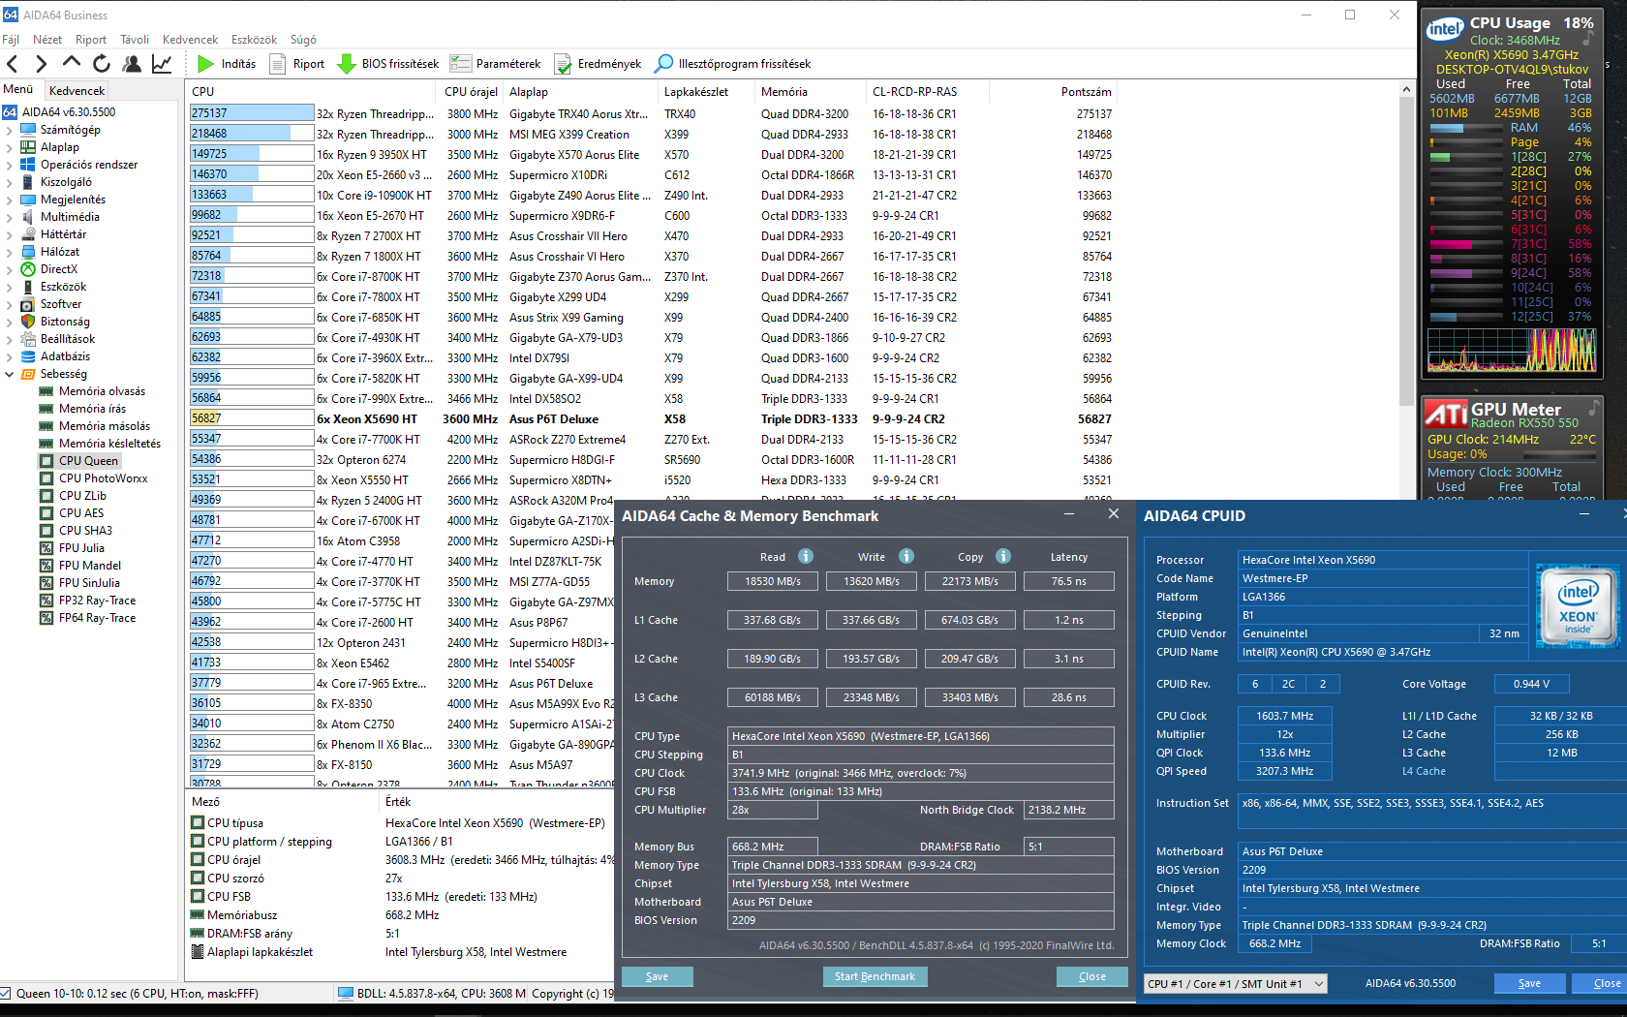Screen dimensions: 1627x1017
Task: Click Save in AIDA64 CPUID window
Action: pyautogui.click(x=1529, y=983)
